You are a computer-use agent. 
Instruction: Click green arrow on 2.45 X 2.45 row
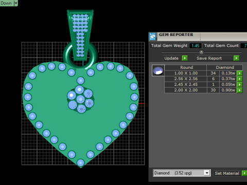240,84
